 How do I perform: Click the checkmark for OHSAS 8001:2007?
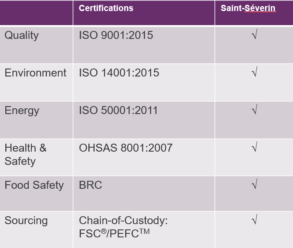(255, 147)
